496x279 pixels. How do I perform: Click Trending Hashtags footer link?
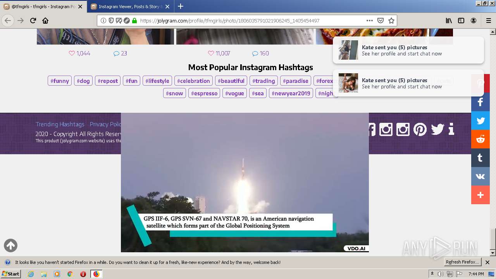[x=60, y=124]
